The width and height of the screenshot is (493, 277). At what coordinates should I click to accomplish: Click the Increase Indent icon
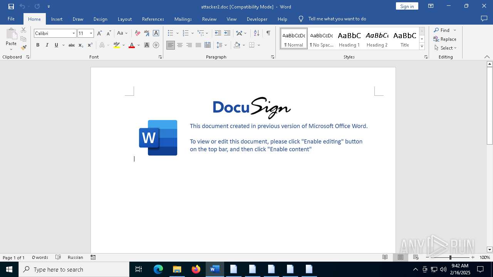click(227, 33)
